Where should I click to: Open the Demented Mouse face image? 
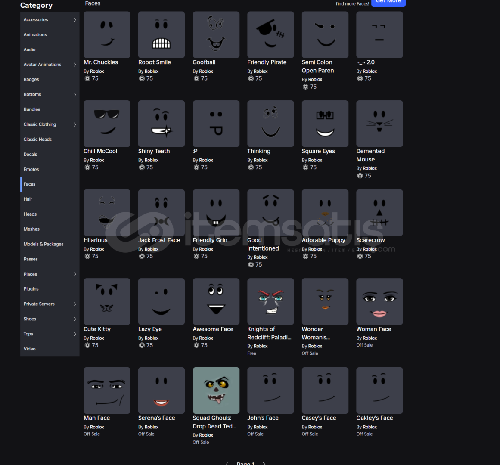click(x=379, y=124)
